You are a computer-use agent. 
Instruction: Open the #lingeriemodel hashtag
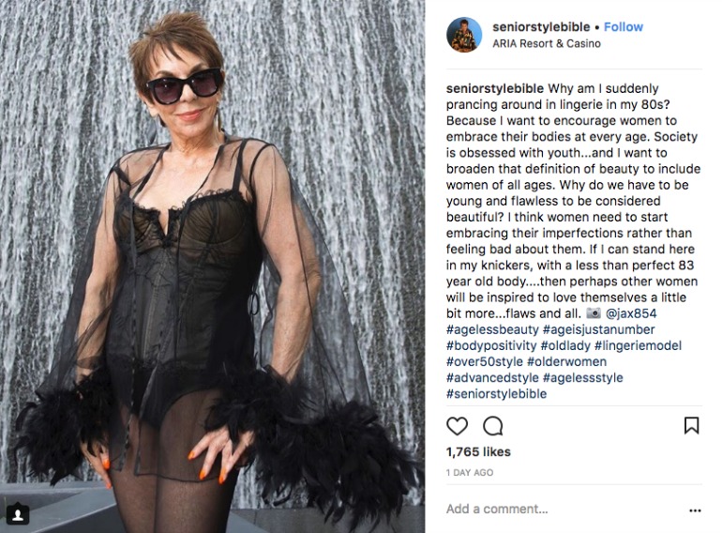(x=638, y=345)
